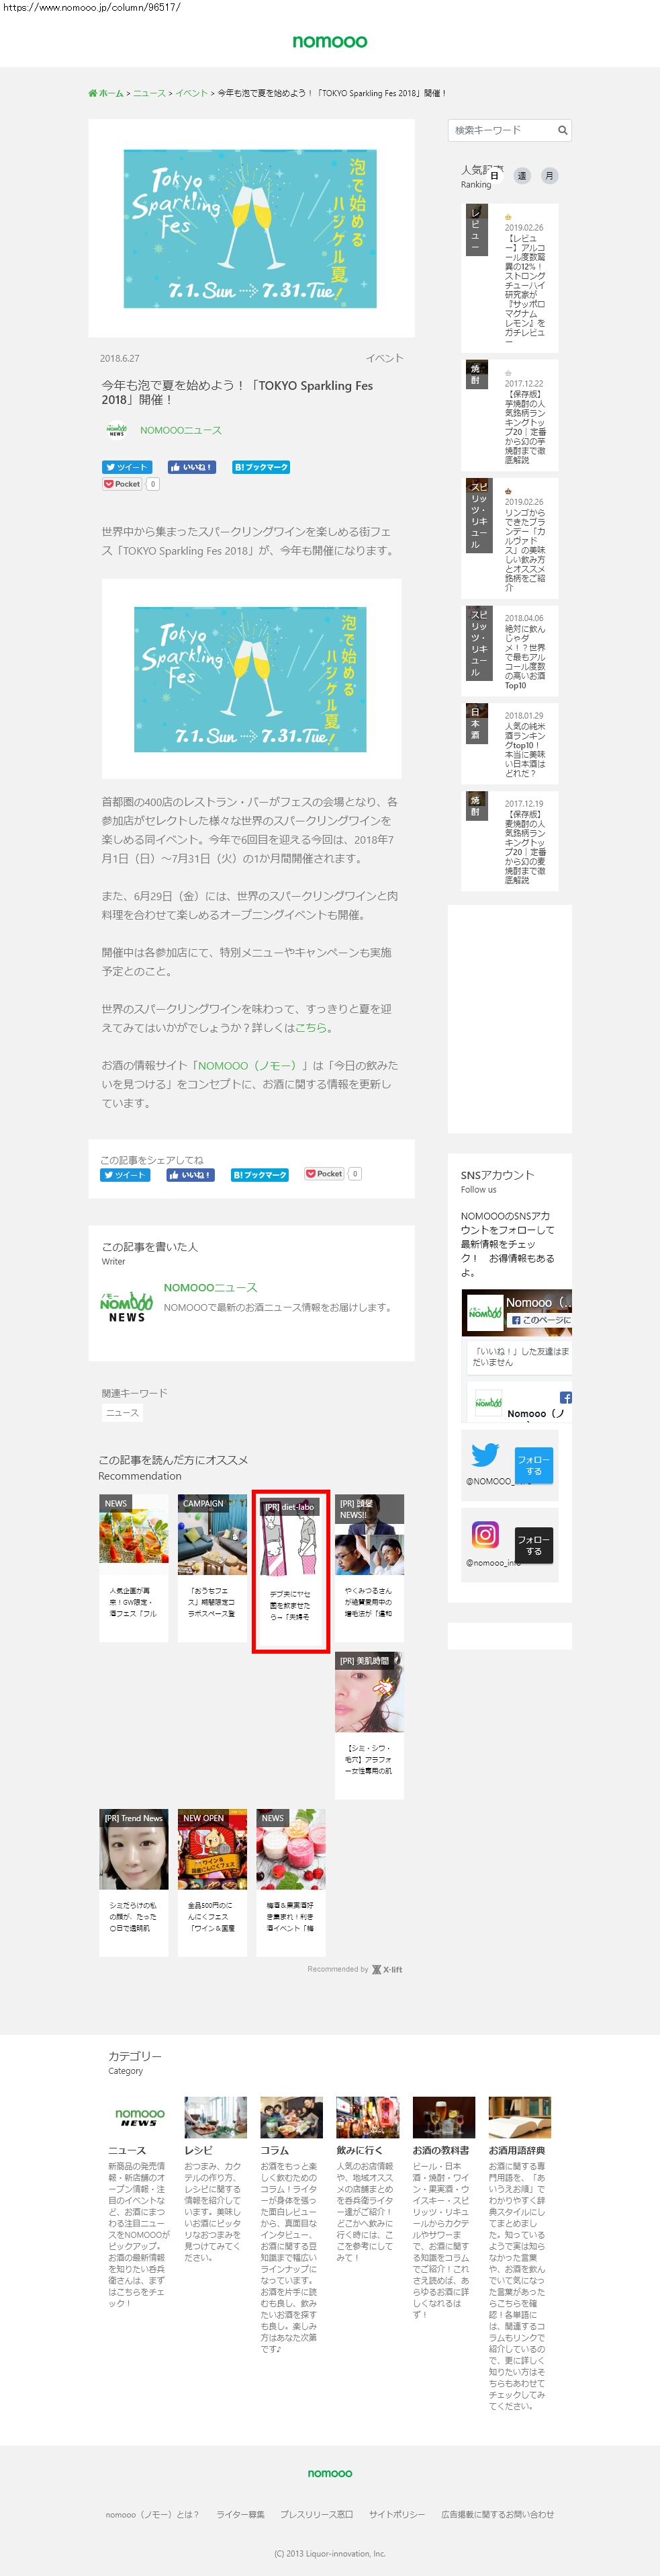
Task: Click the search magnifier icon
Action: tap(562, 130)
